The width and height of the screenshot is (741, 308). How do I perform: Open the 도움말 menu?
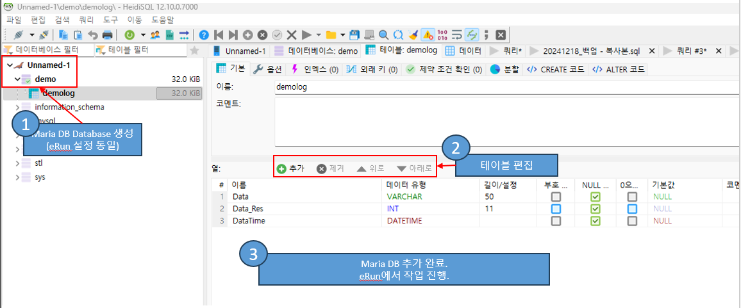(x=163, y=20)
